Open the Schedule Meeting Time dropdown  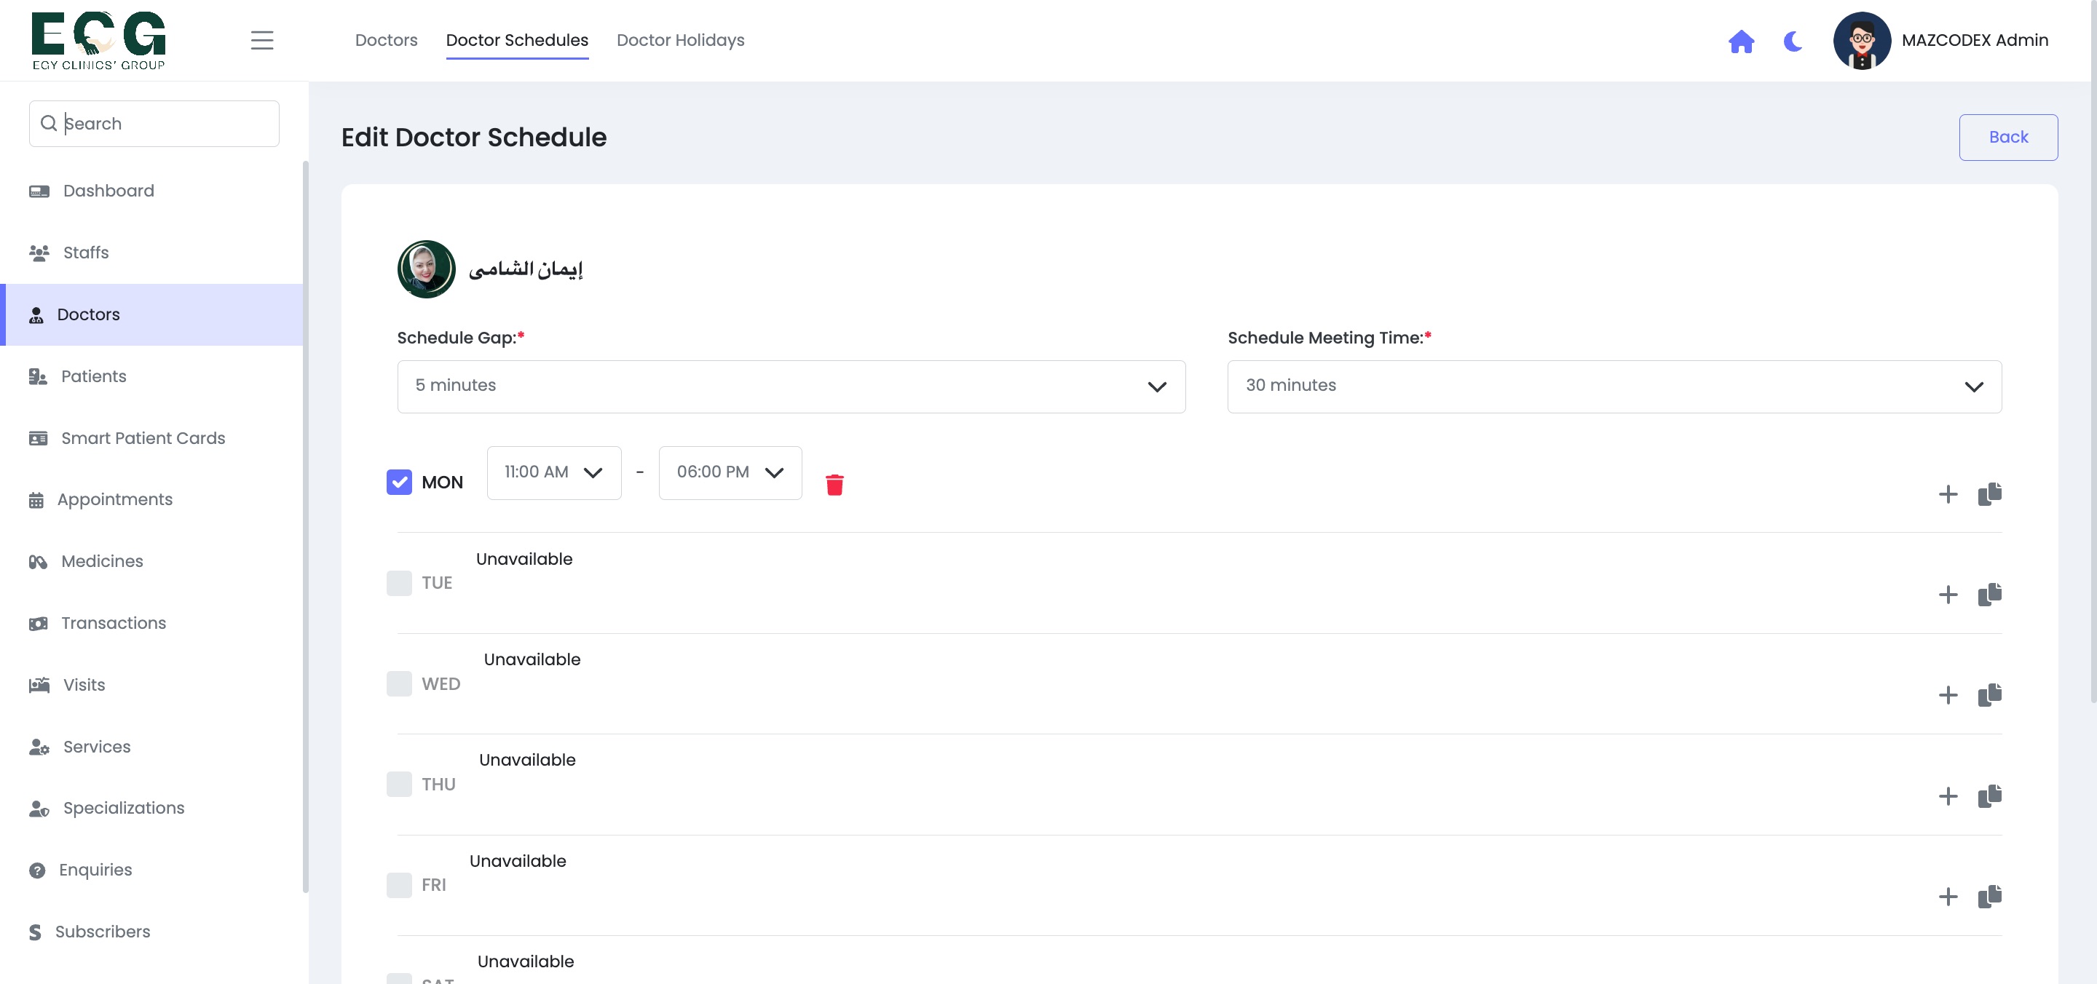(1614, 386)
